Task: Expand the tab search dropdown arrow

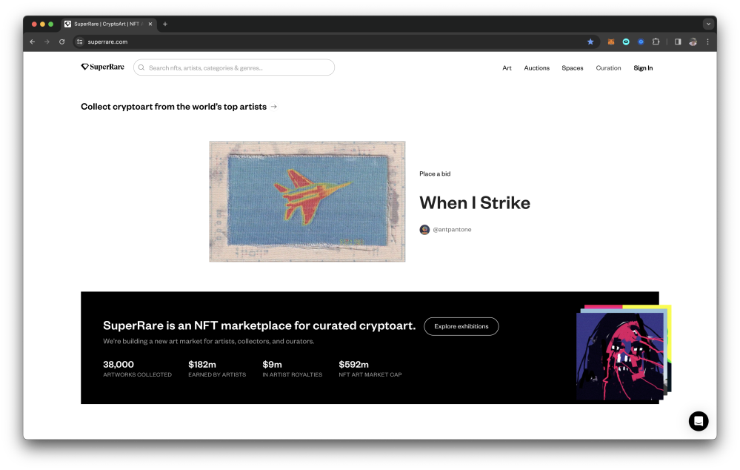Action: pos(708,24)
